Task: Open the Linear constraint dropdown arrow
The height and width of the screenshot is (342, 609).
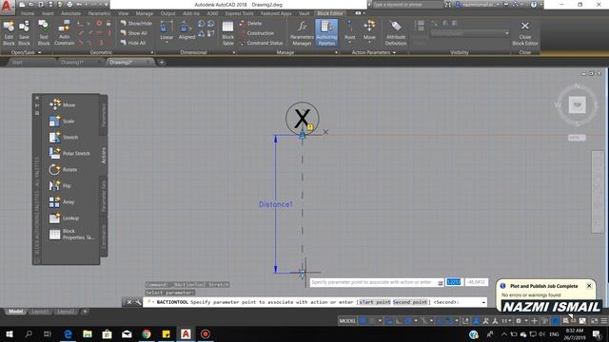Action: click(x=167, y=42)
